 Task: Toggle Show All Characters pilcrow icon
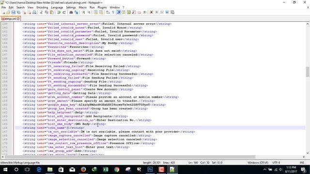(113, 12)
